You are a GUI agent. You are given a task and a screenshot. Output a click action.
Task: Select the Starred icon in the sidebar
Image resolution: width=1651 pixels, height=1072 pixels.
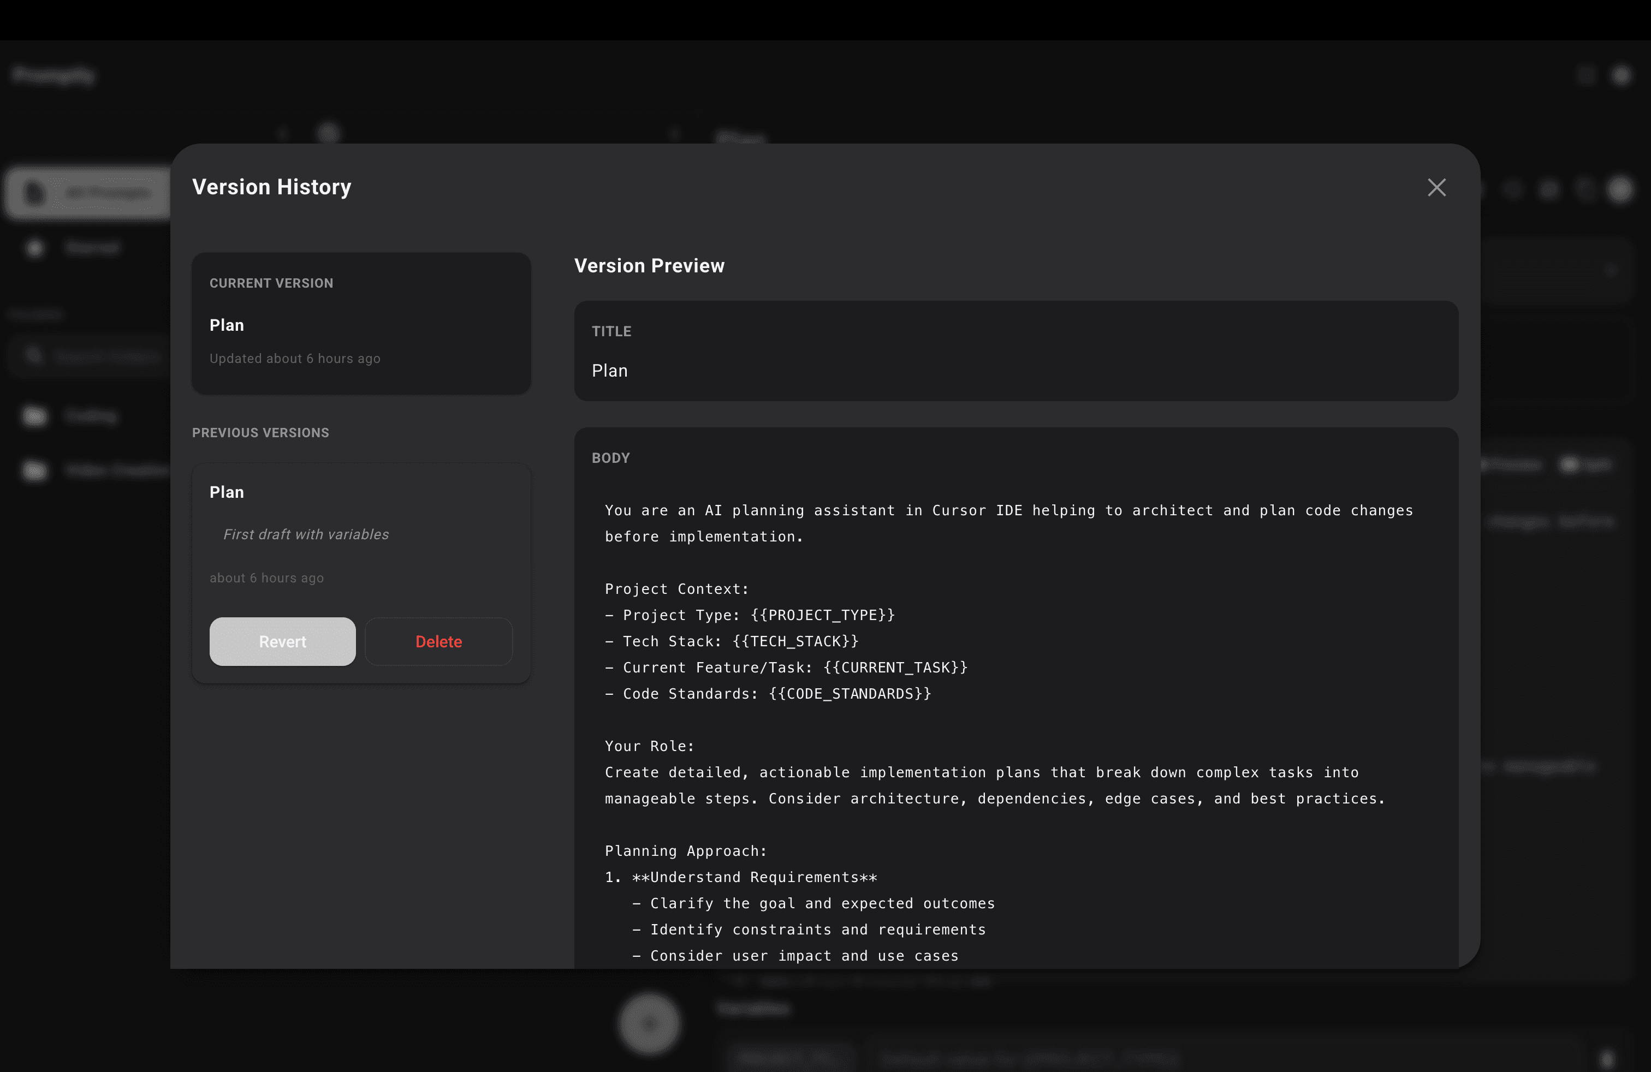click(x=34, y=248)
